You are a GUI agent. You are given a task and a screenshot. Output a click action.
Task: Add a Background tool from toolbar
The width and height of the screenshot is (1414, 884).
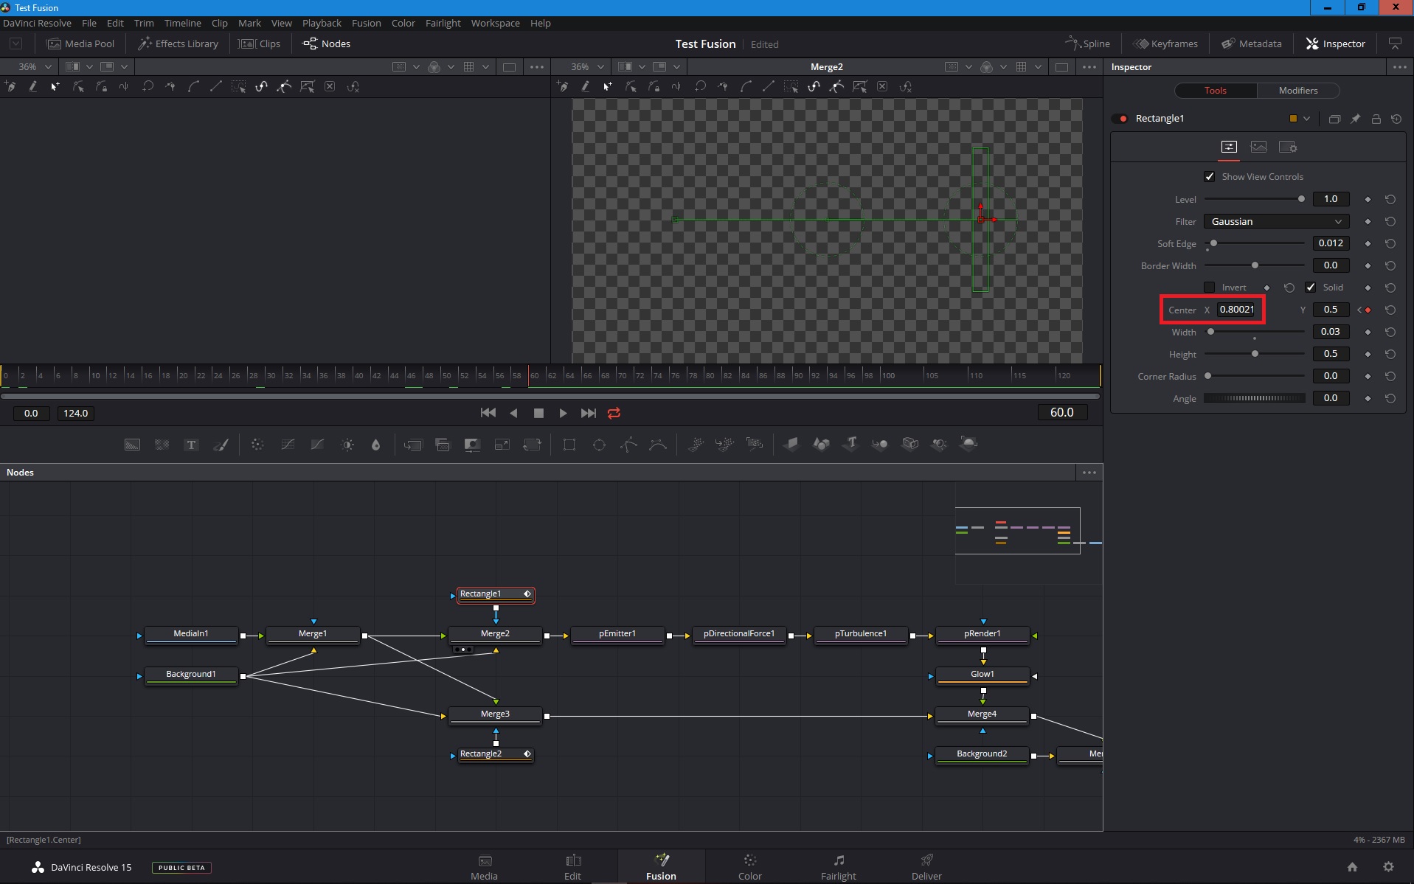point(132,445)
